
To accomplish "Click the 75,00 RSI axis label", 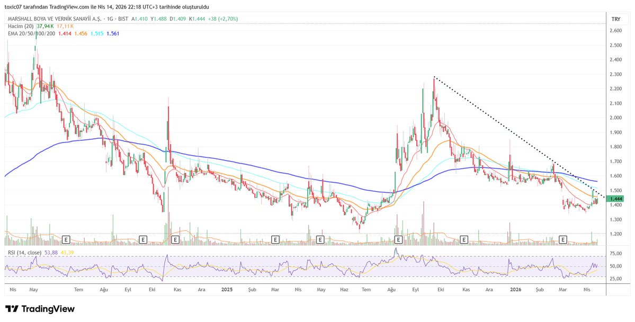I will tap(617, 254).
